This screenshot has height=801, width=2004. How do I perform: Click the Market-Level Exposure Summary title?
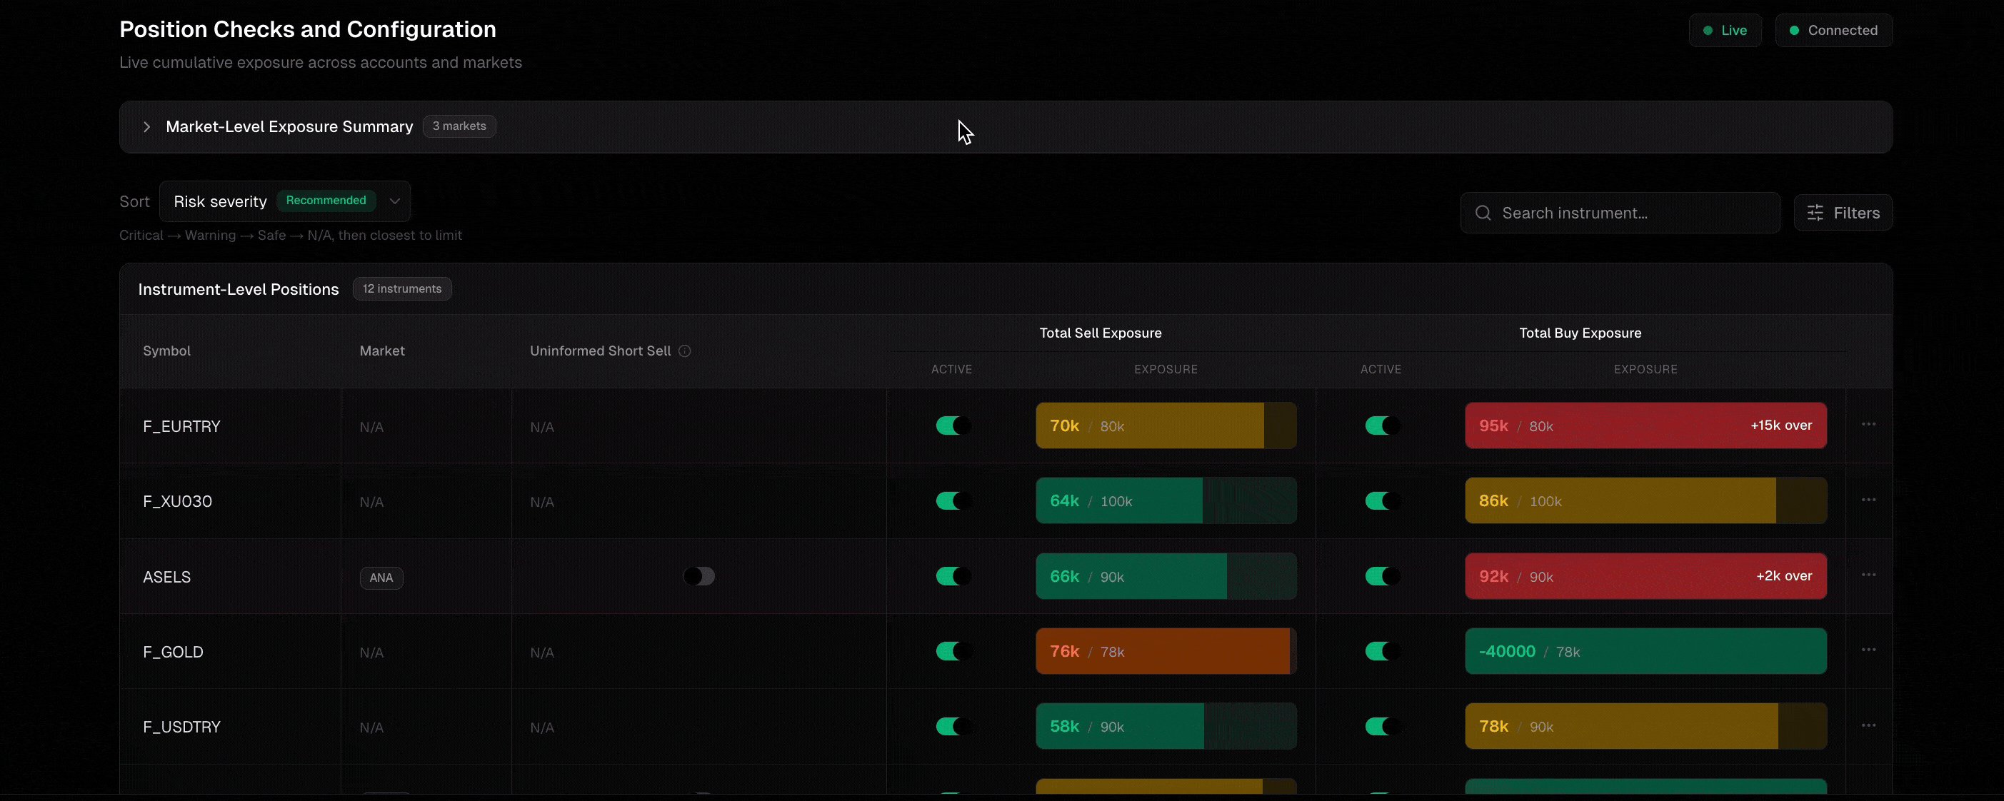point(289,127)
